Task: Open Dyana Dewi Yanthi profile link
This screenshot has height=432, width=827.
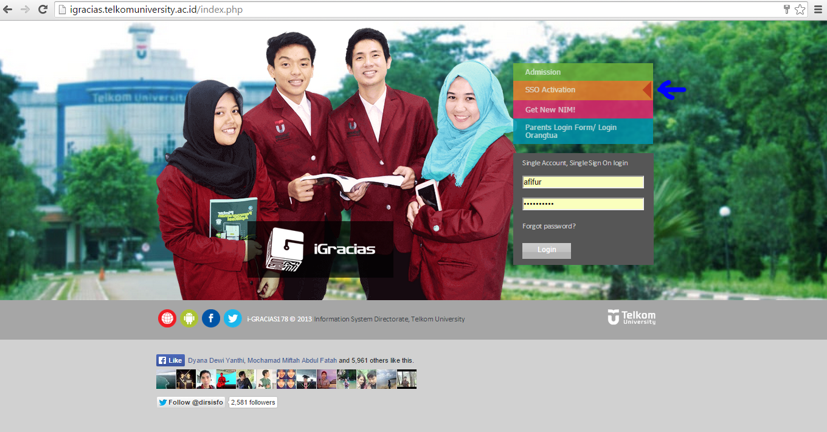Action: (216, 360)
